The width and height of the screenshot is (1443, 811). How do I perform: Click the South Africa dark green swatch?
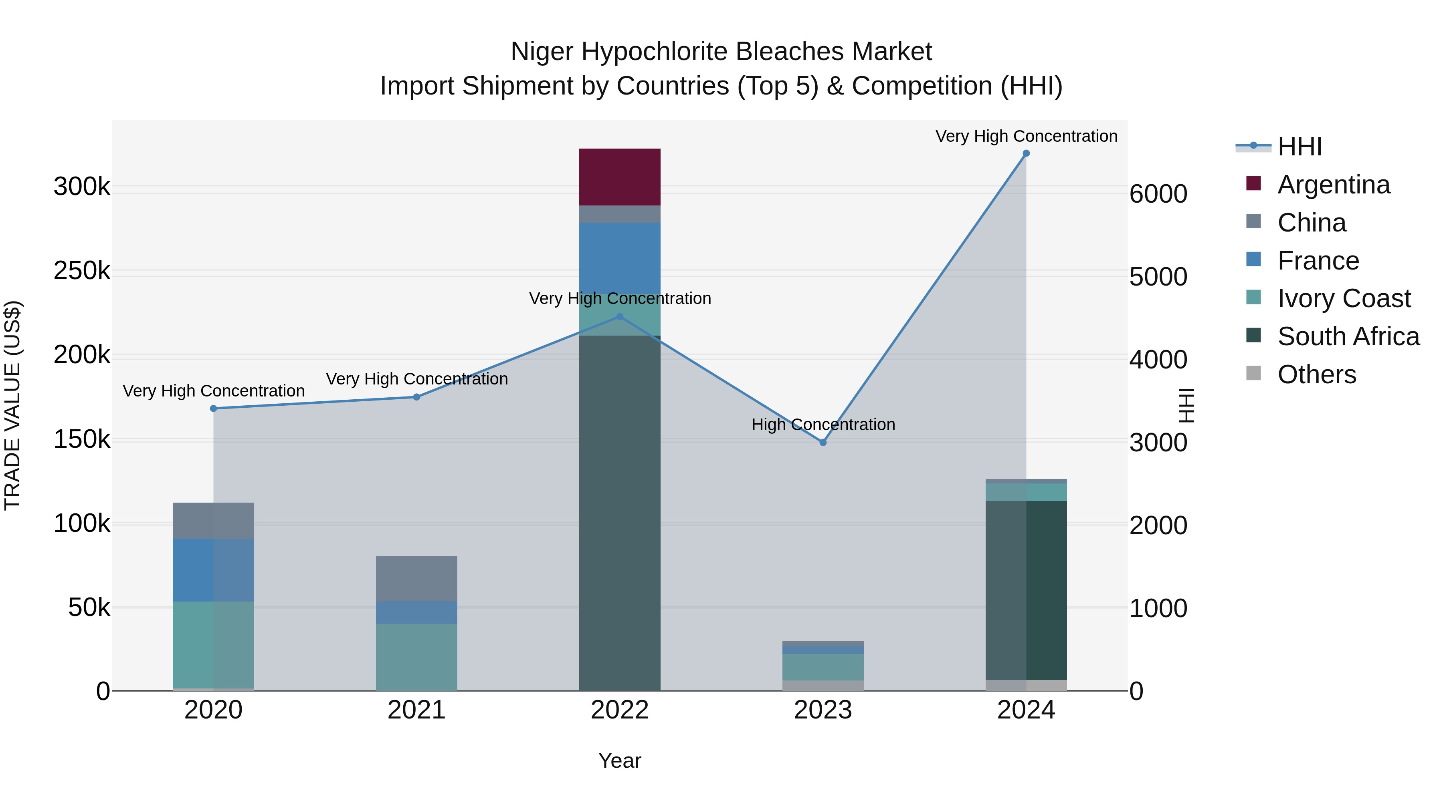point(1254,335)
